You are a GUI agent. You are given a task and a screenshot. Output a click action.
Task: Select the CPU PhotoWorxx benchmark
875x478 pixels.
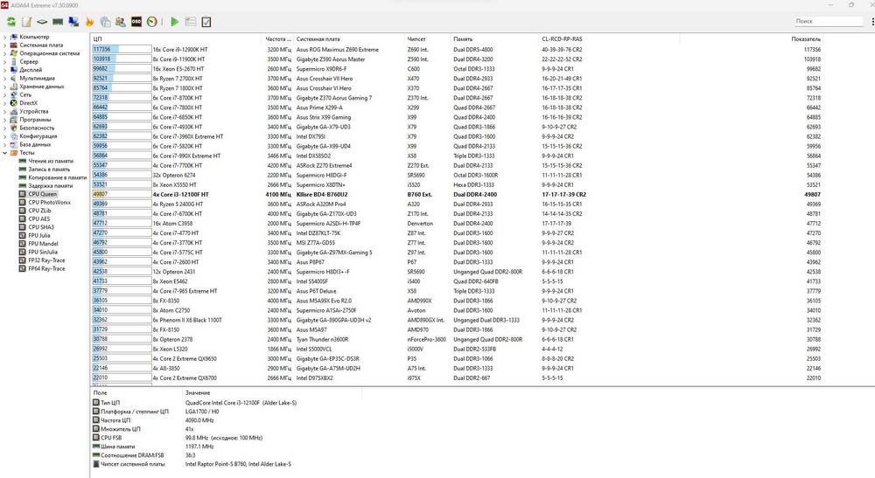49,202
